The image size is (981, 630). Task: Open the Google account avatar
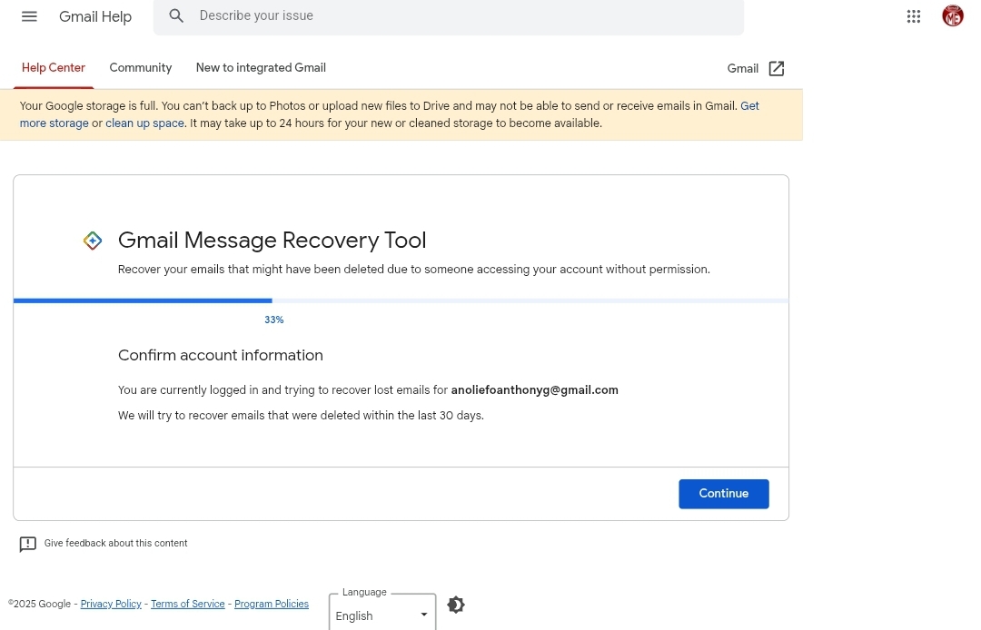pyautogui.click(x=952, y=16)
